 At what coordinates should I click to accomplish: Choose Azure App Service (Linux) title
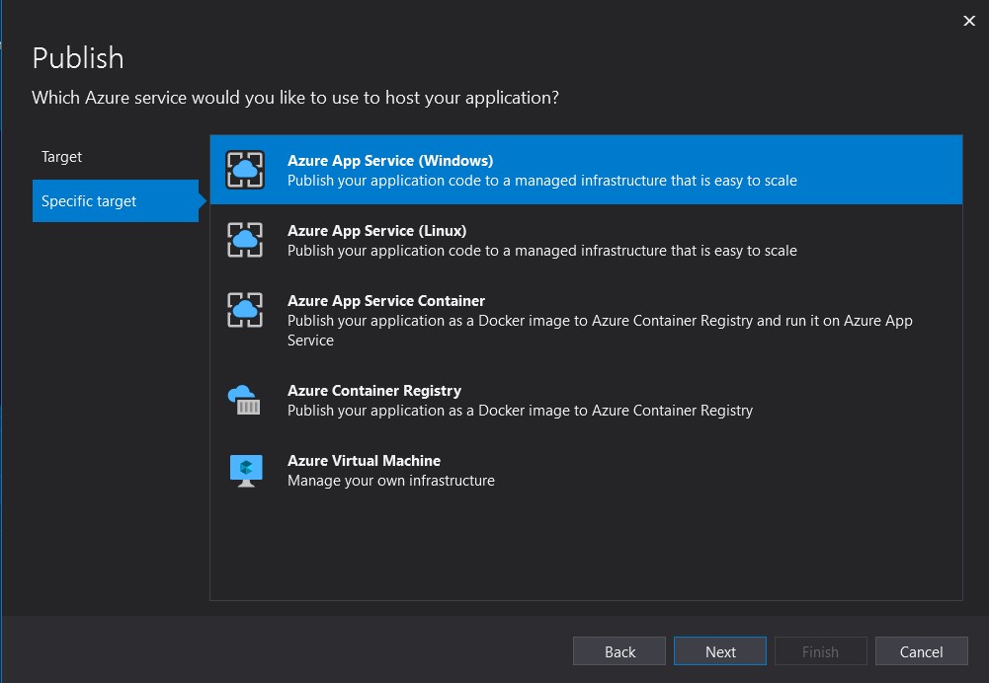pos(377,231)
